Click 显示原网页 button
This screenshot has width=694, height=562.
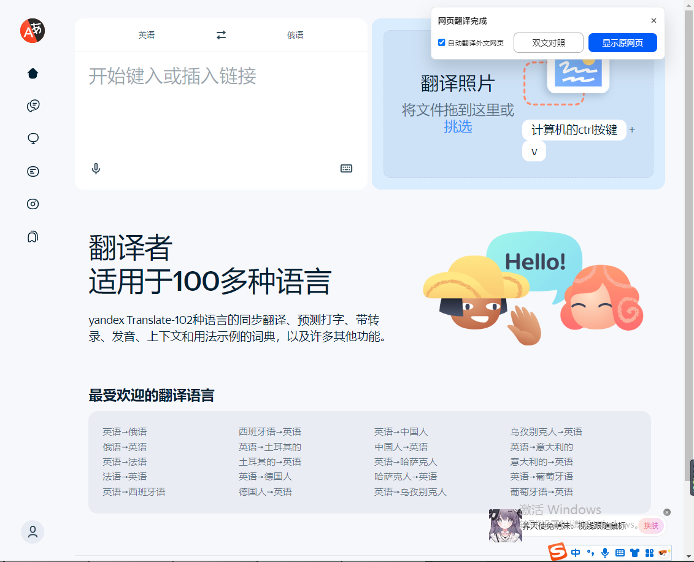click(622, 43)
